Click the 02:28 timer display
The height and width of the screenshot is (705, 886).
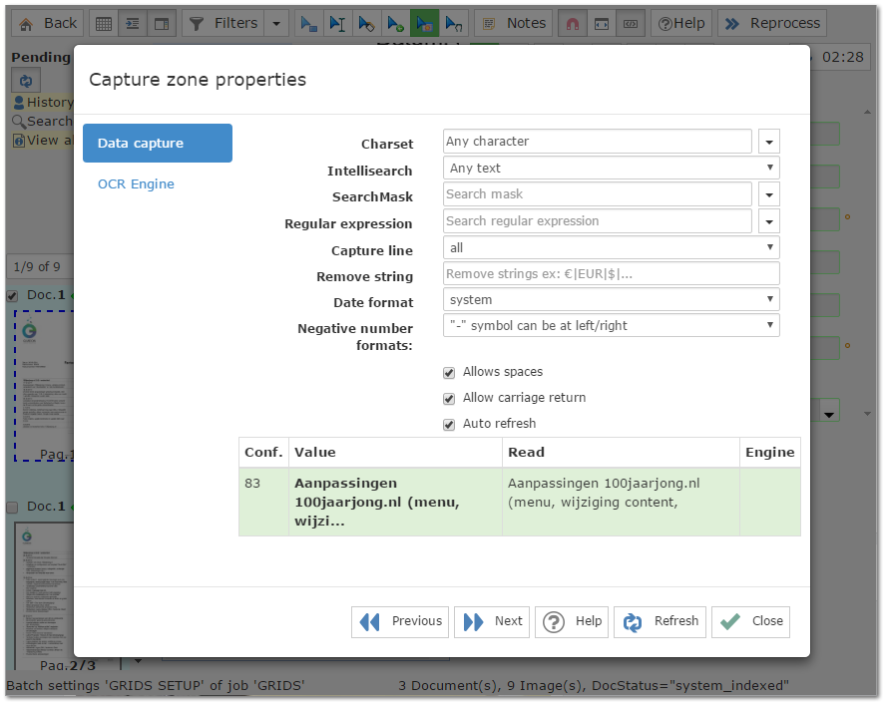[842, 58]
